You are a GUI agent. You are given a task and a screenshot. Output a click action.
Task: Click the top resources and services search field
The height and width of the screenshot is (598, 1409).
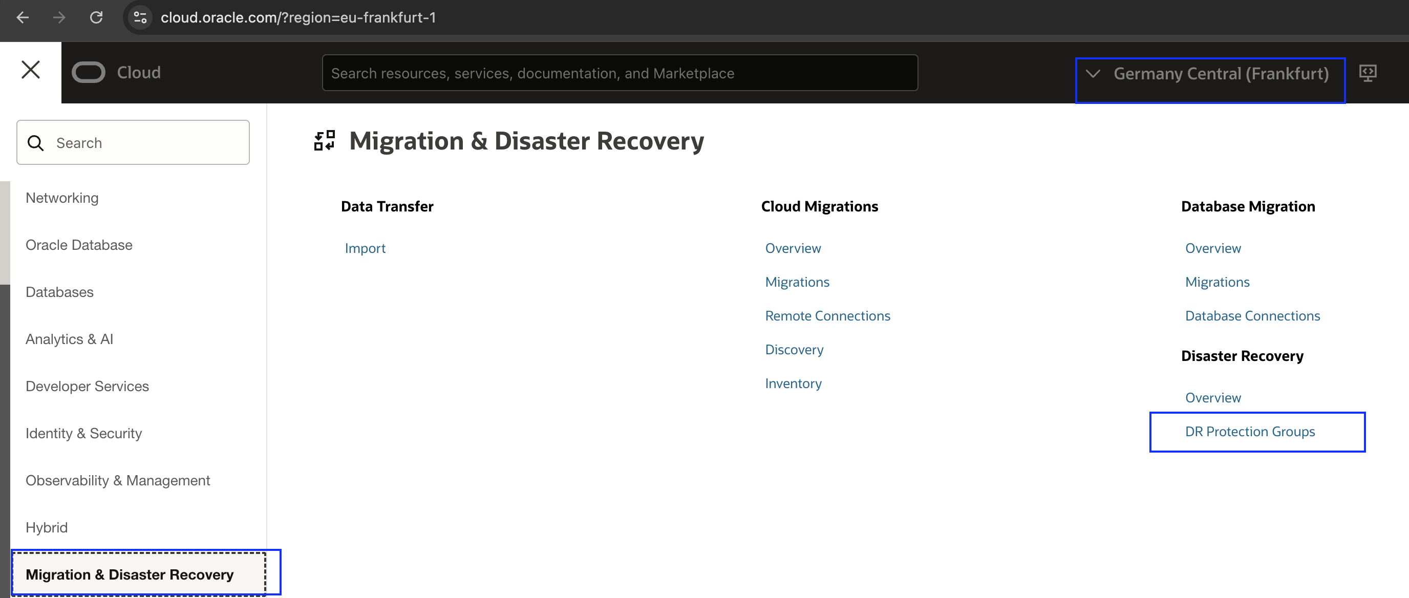click(619, 73)
